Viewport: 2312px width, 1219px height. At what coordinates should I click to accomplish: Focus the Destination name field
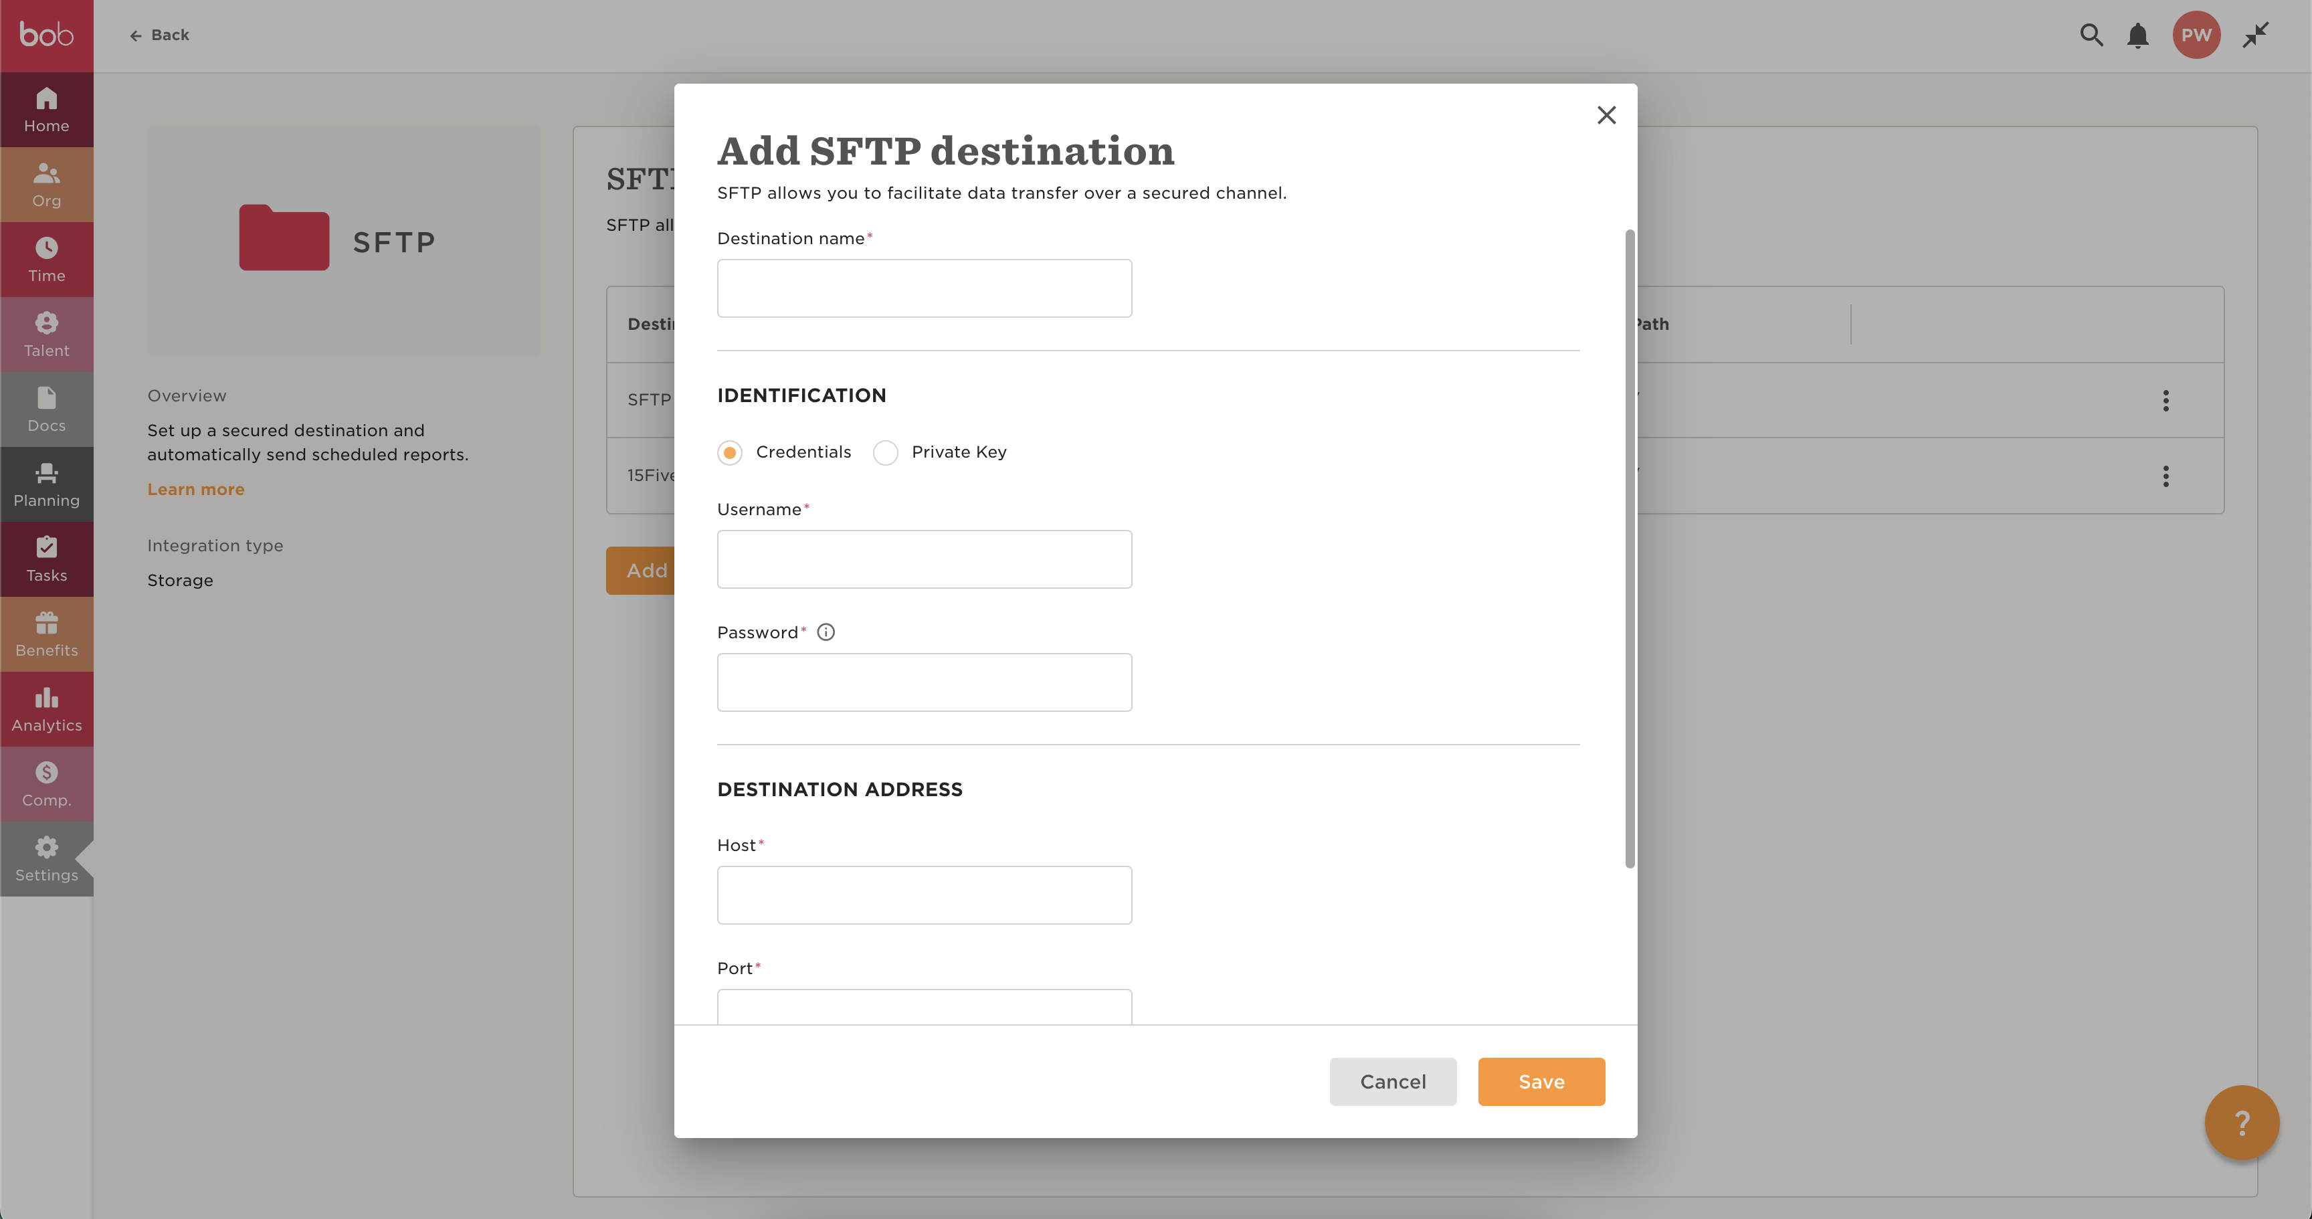(x=924, y=288)
